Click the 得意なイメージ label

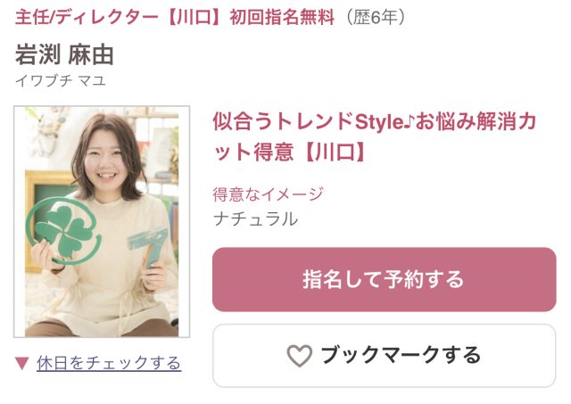pos(268,194)
